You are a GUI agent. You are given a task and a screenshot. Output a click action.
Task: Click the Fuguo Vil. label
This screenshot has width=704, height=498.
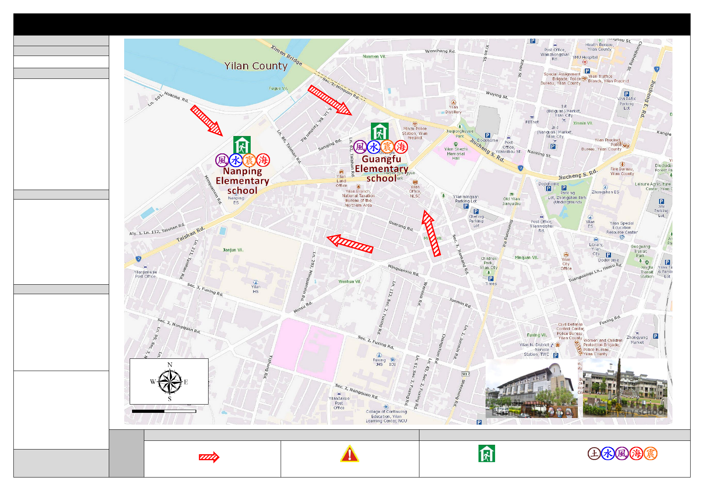point(278,88)
